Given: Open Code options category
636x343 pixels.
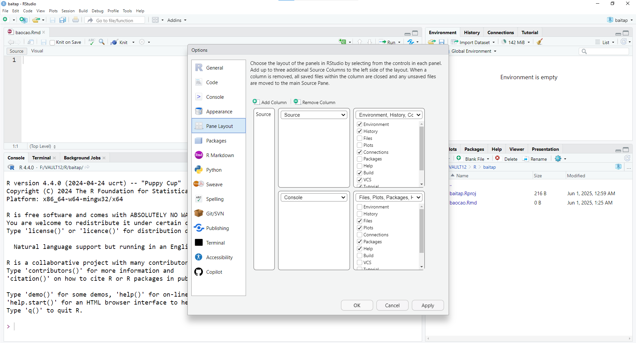Looking at the screenshot, I should click(x=219, y=82).
